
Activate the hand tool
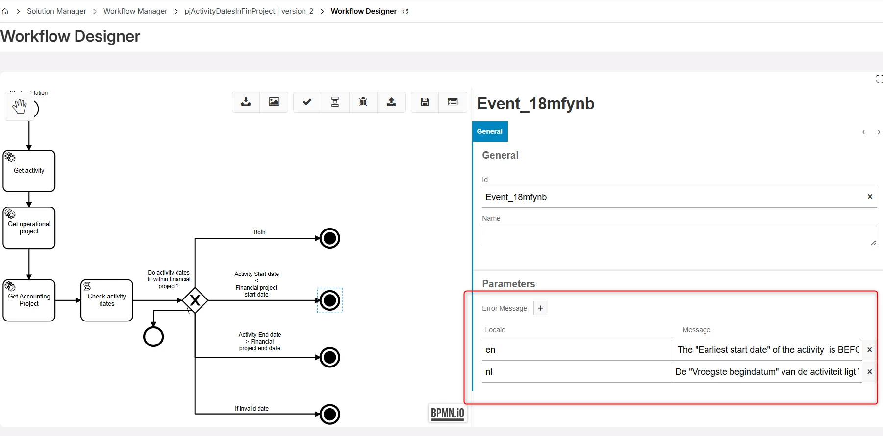coord(20,106)
